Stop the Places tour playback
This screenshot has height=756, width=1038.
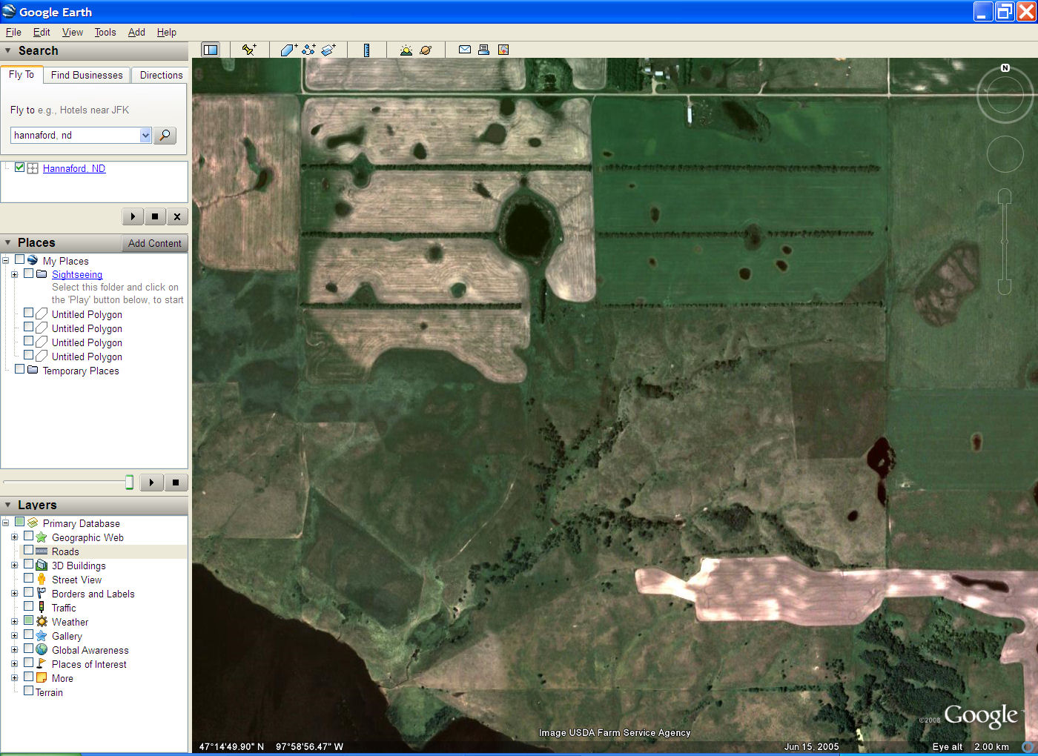[176, 483]
